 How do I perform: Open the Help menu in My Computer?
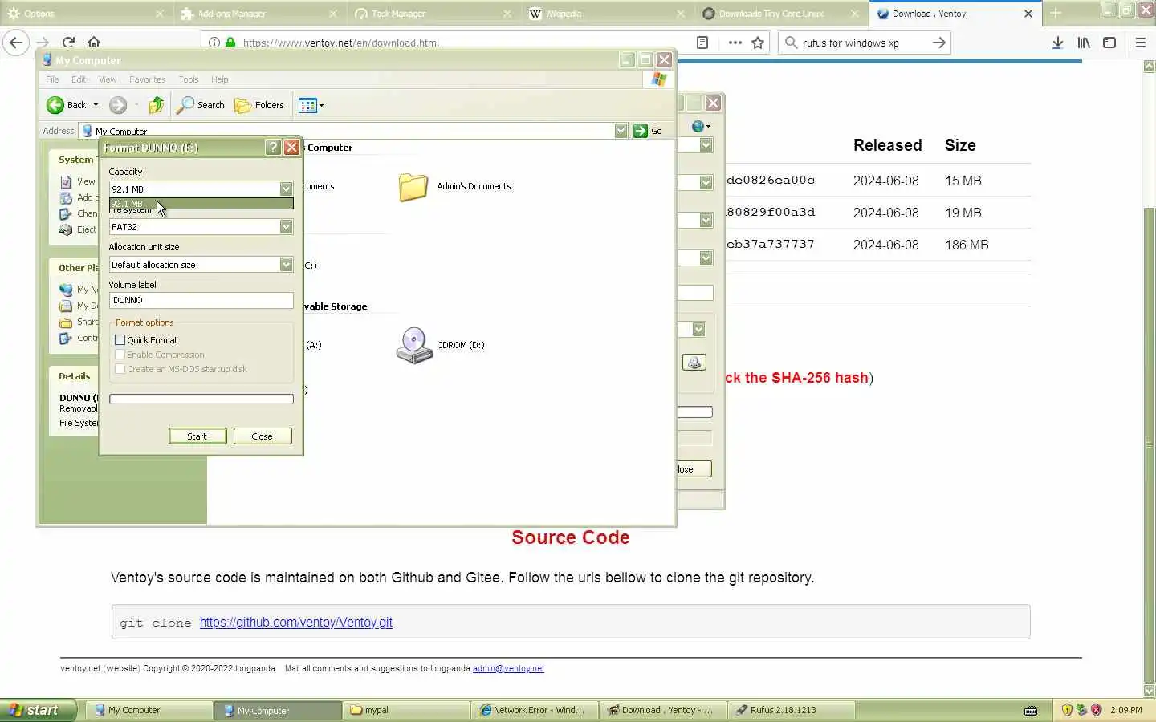coord(220,79)
